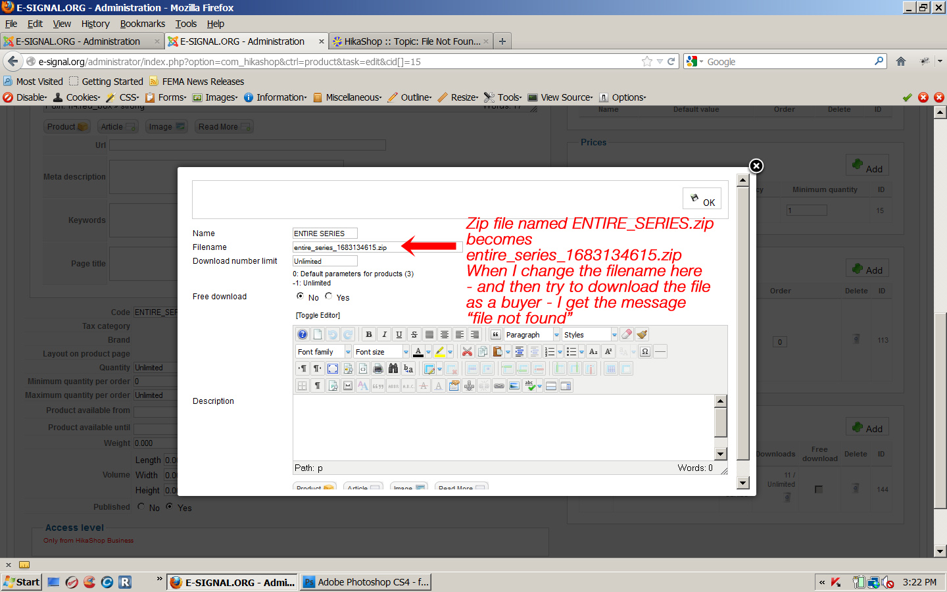Click the Insert Link chain icon
947x592 pixels.
pyautogui.click(x=499, y=386)
